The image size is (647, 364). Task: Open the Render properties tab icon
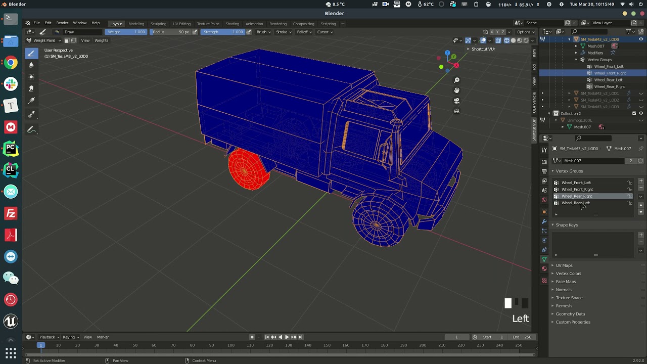pos(544,162)
